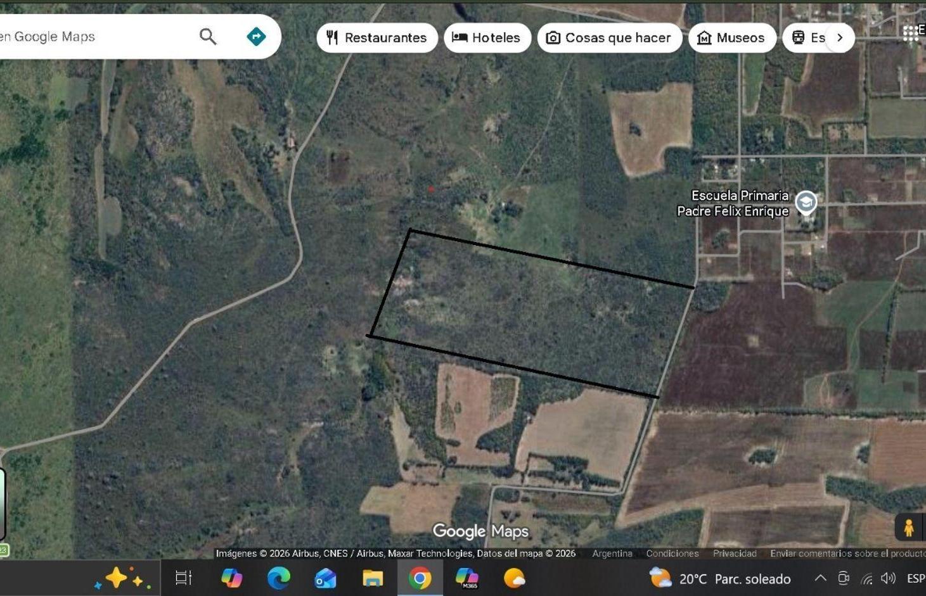Launch Copilot from the taskbar
The height and width of the screenshot is (596, 926).
tap(231, 578)
